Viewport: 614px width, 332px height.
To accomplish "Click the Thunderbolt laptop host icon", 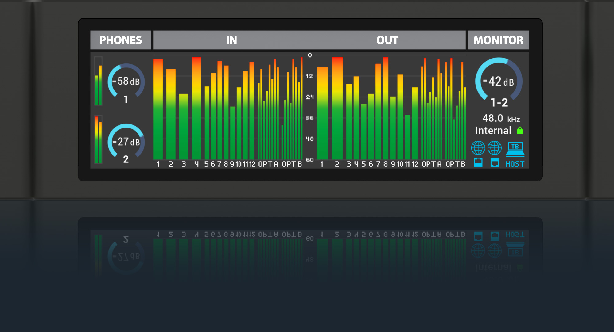I will click(x=515, y=149).
